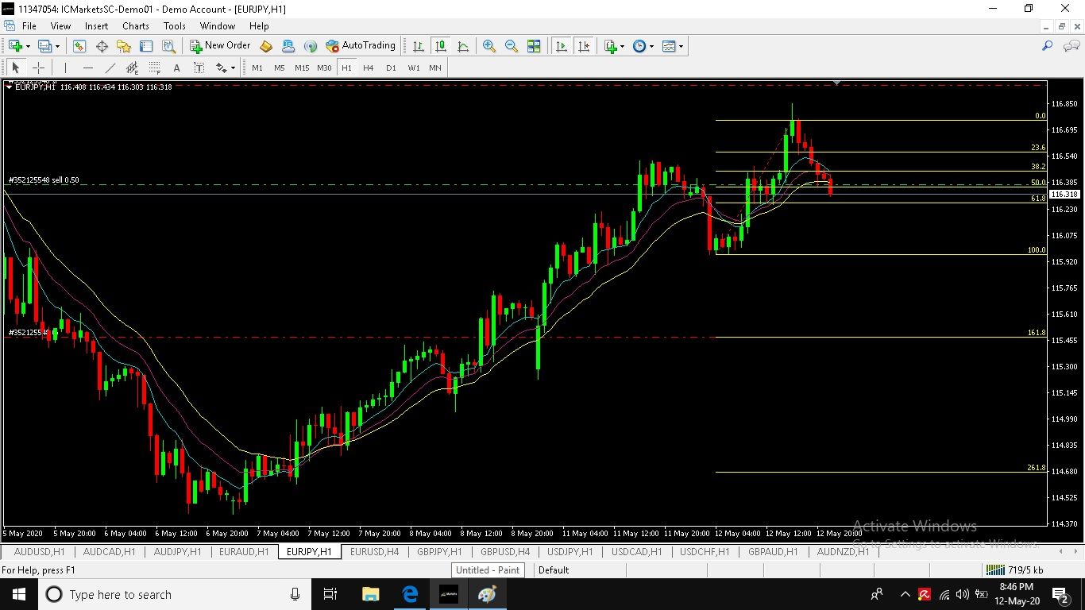The image size is (1085, 610).
Task: Switch to the EURUSD,H4 chart tab
Action: (374, 551)
